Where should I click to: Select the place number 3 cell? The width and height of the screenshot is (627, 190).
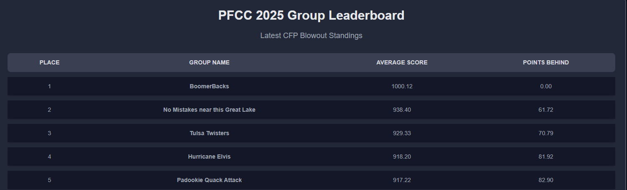[49, 133]
